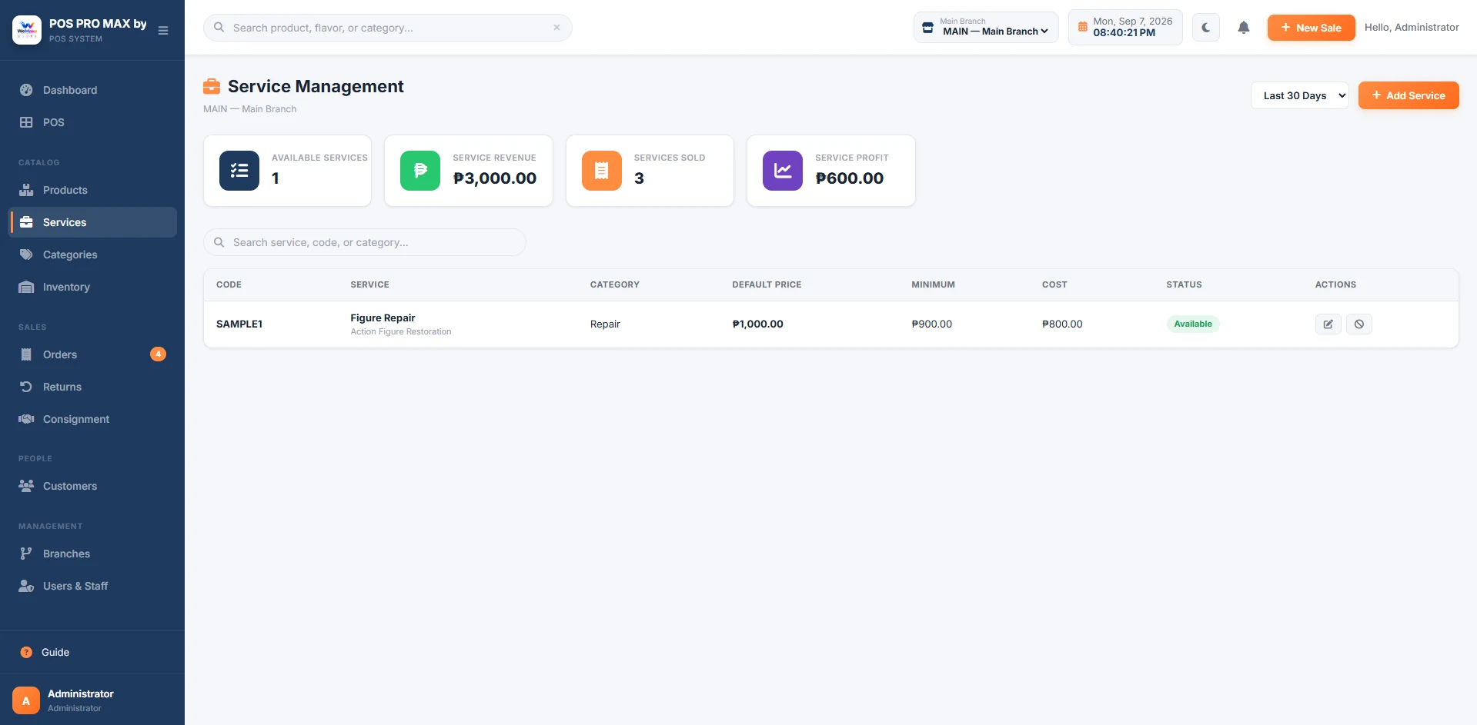The width and height of the screenshot is (1477, 725).
Task: Click the Service Revenue peso icon
Action: click(420, 171)
